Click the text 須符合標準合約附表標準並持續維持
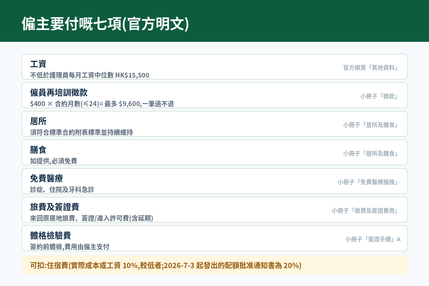The height and width of the screenshot is (286, 429). pos(82,132)
